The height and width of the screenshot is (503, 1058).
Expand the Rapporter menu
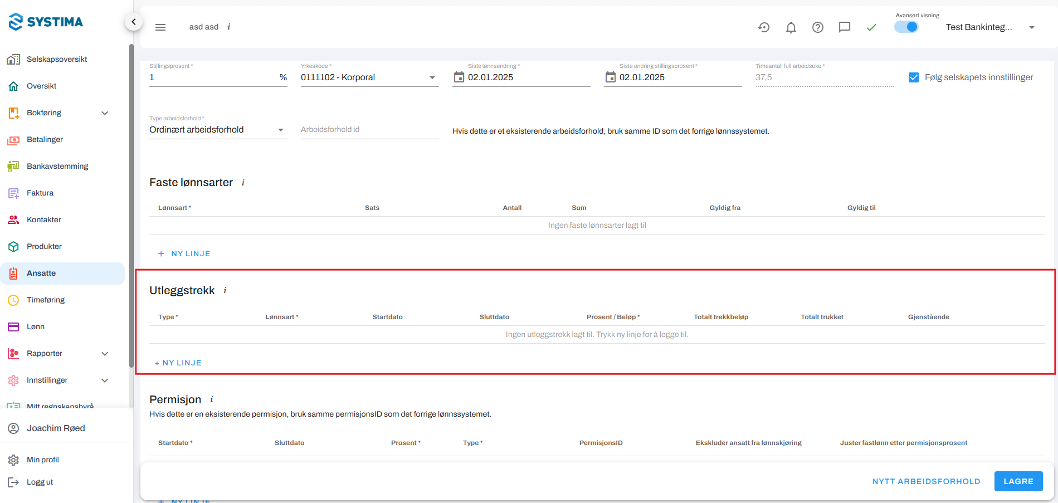[x=105, y=354]
